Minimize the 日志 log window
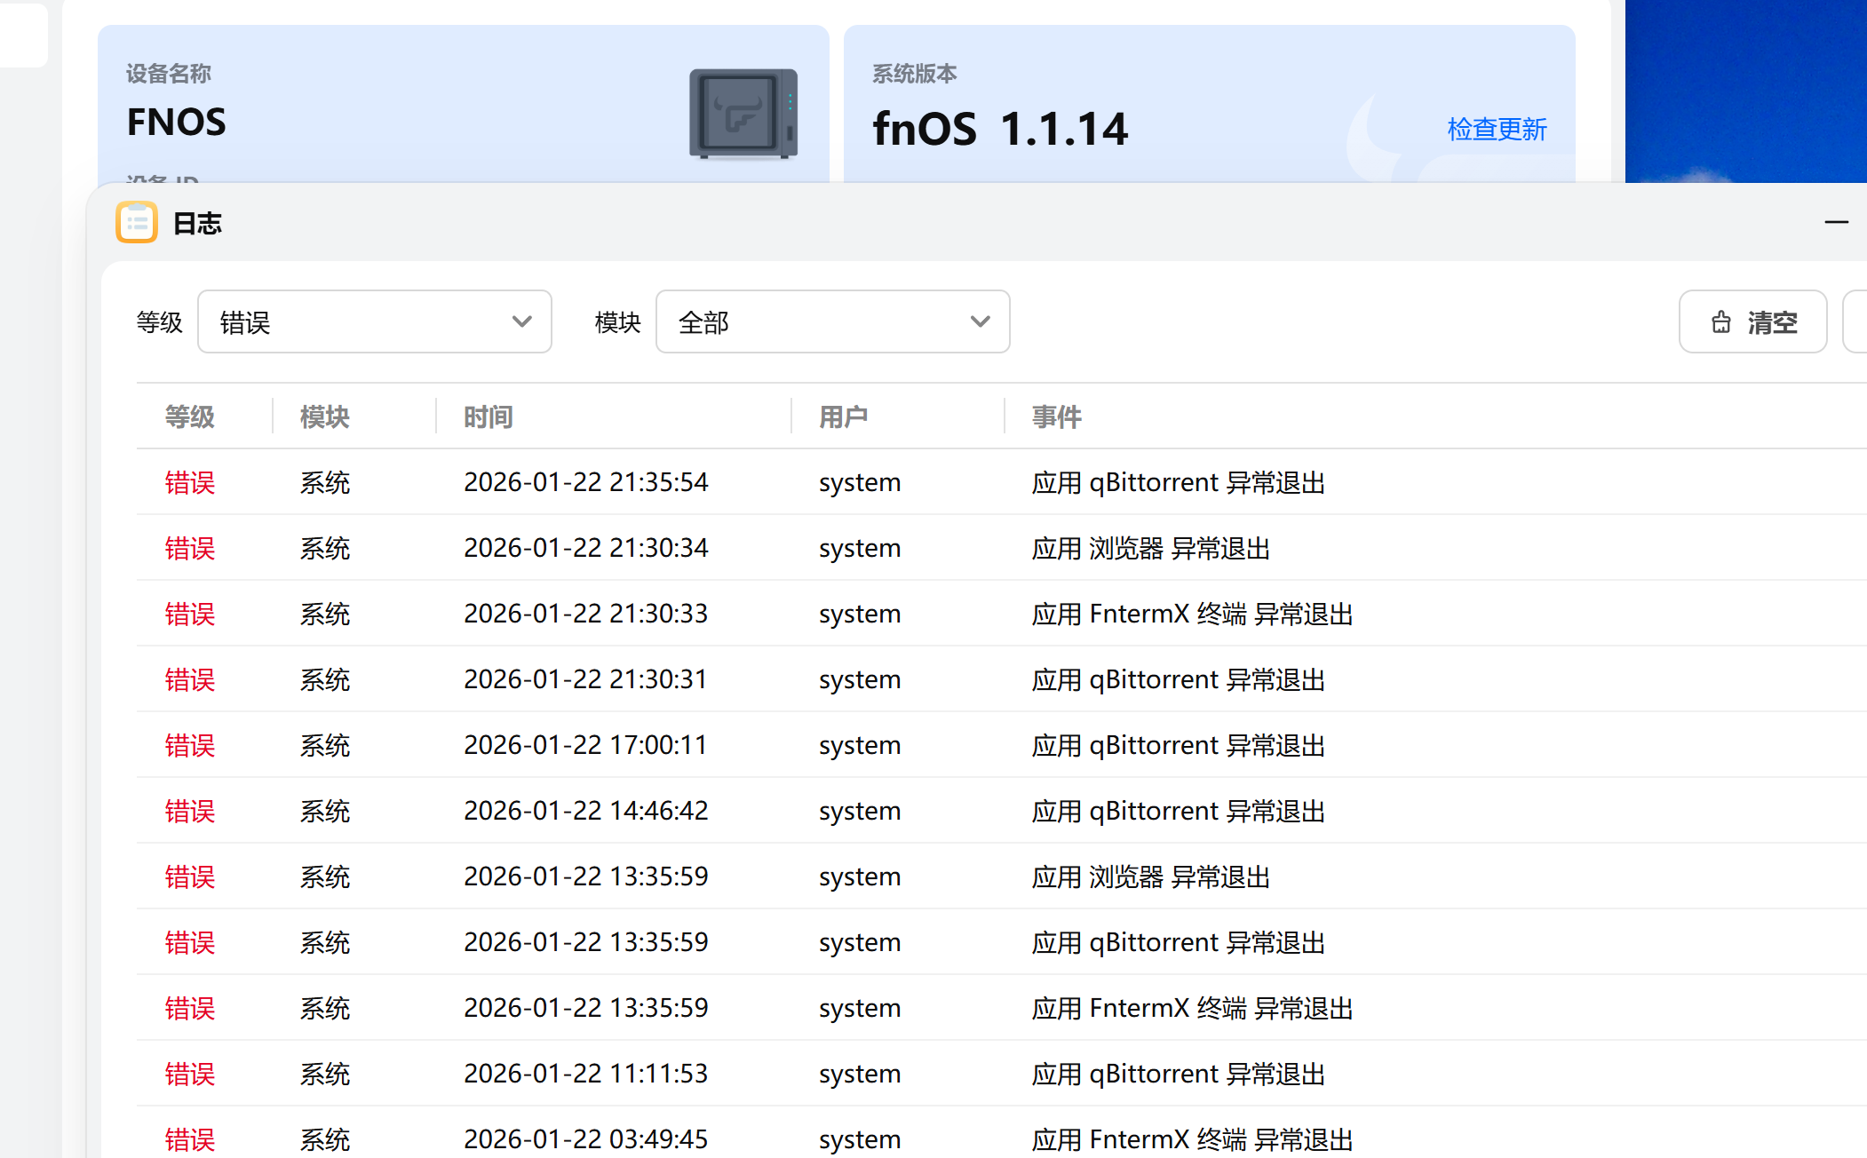Screen dimensions: 1867x1158 pyautogui.click(x=1836, y=222)
